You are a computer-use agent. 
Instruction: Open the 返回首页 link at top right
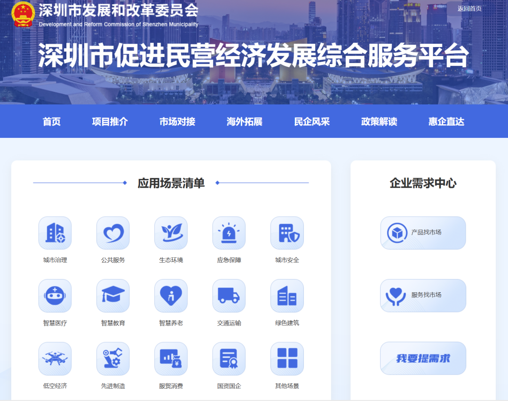[468, 8]
